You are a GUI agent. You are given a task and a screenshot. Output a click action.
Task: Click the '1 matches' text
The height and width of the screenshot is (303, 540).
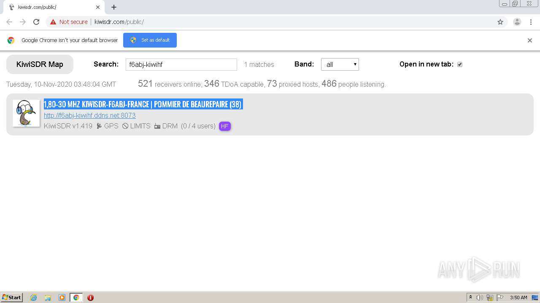(x=259, y=64)
